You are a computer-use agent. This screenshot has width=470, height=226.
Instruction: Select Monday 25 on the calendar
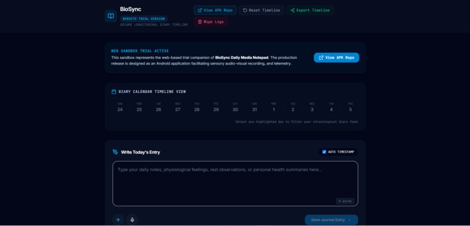139,107
